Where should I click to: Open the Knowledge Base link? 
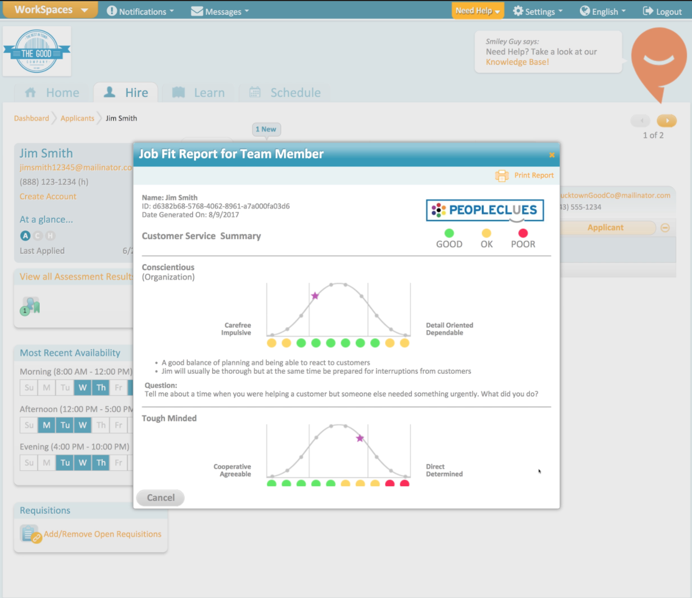[516, 62]
